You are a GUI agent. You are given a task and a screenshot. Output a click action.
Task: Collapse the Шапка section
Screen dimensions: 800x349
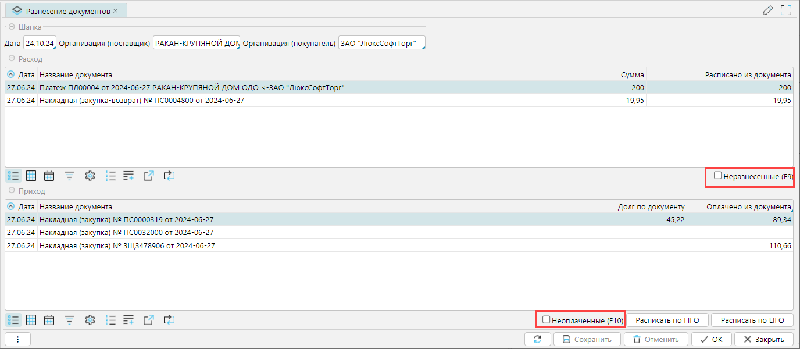pos(11,27)
